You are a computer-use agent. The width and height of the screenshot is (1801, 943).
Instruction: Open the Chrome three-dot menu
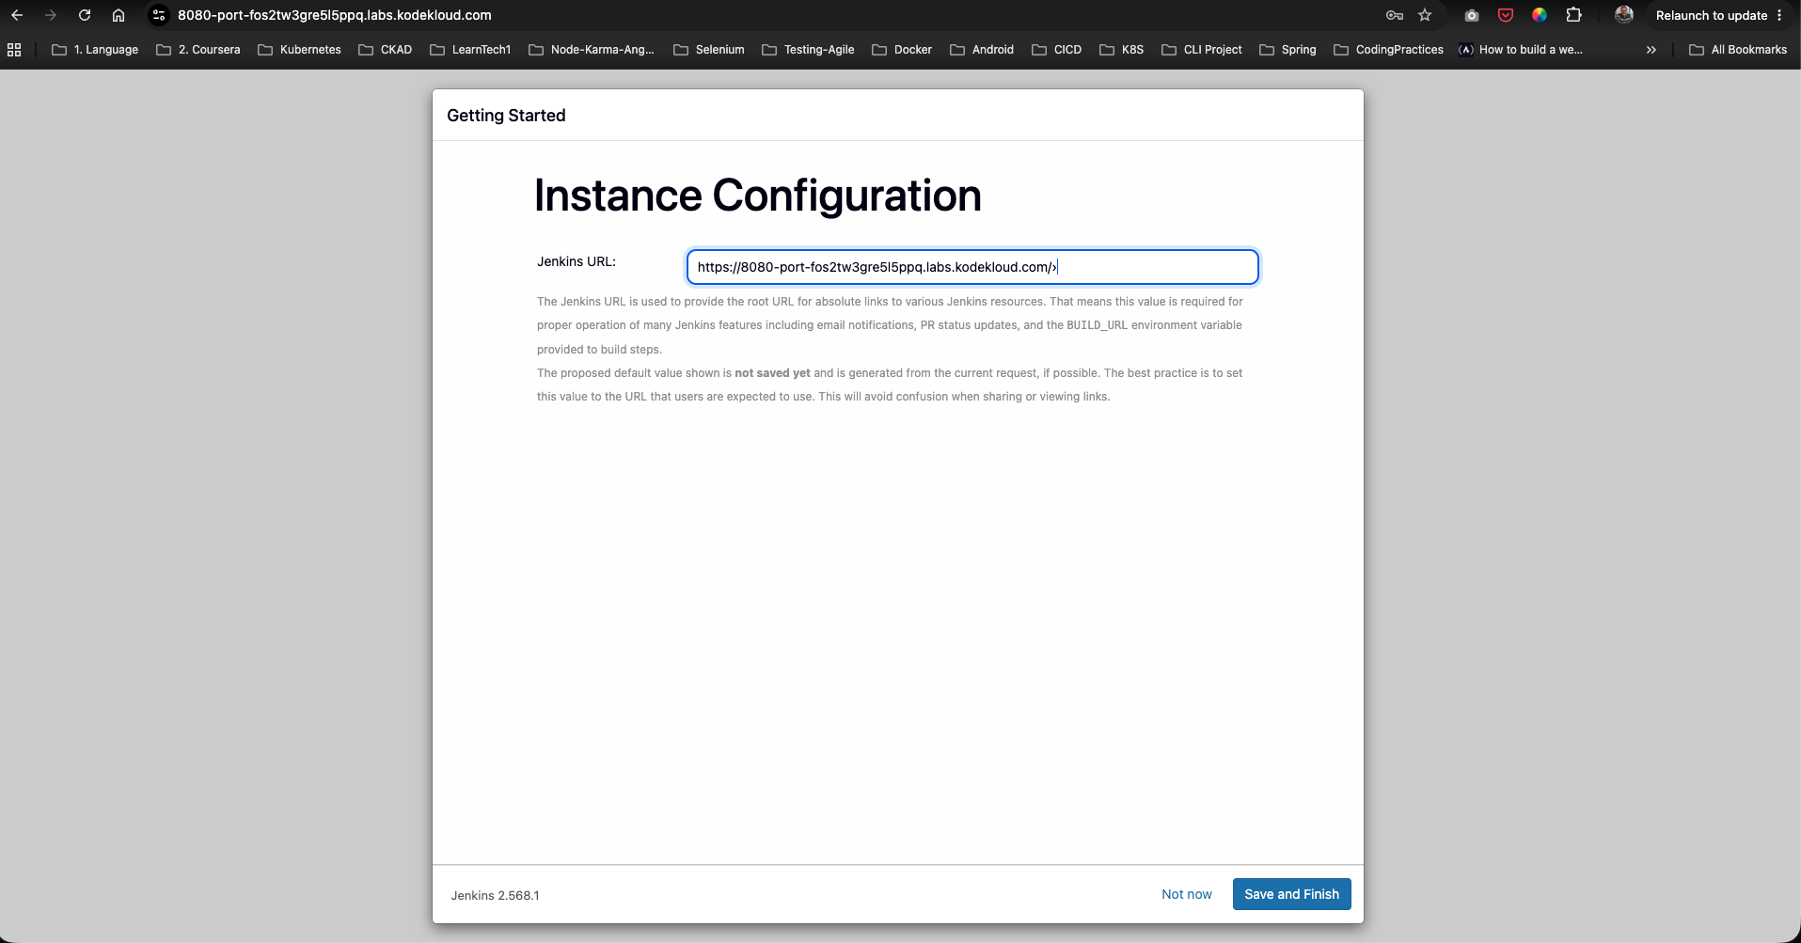pos(1779,15)
